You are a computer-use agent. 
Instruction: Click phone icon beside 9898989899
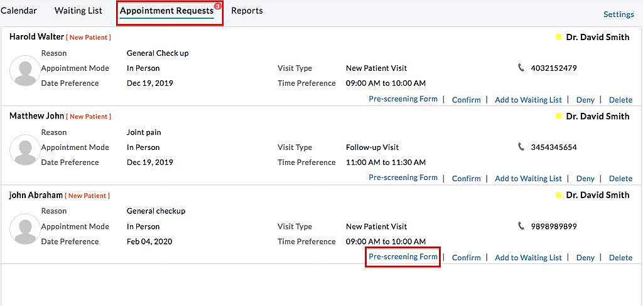tap(521, 226)
